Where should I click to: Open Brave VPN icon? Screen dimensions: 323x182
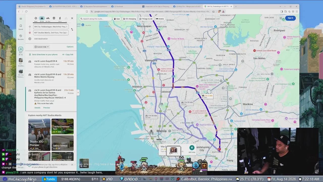(x=293, y=11)
